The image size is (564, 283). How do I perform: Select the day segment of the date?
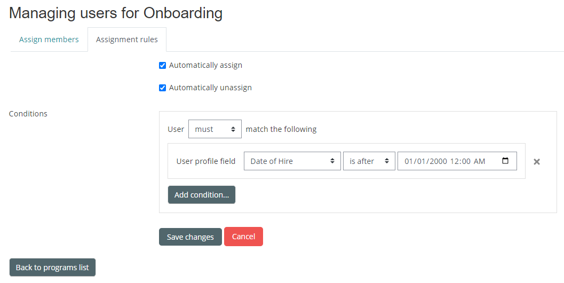(x=421, y=161)
